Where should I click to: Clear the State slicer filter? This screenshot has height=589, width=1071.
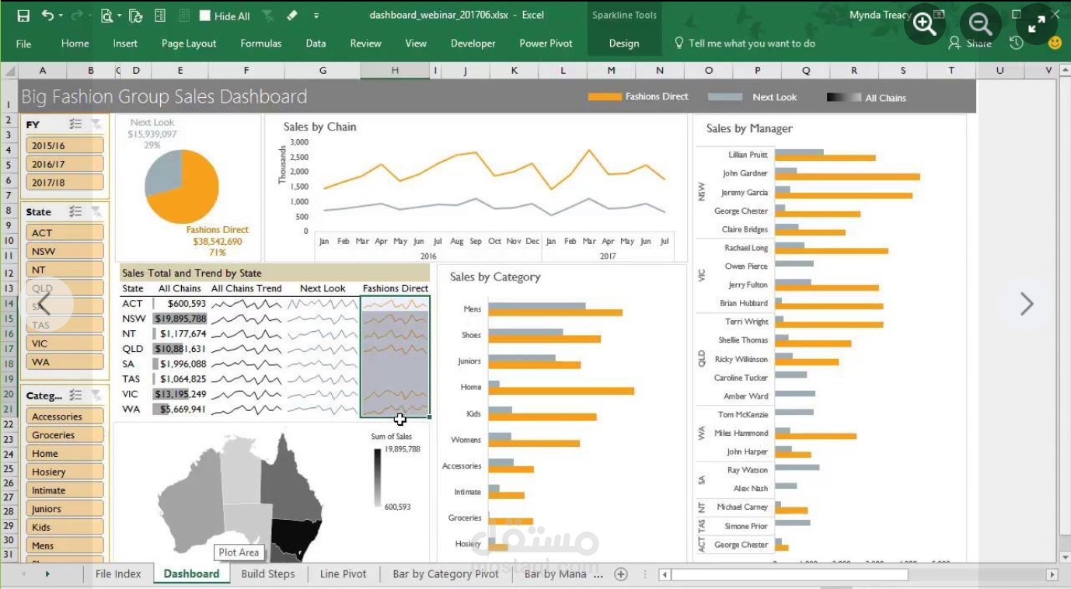[96, 211]
